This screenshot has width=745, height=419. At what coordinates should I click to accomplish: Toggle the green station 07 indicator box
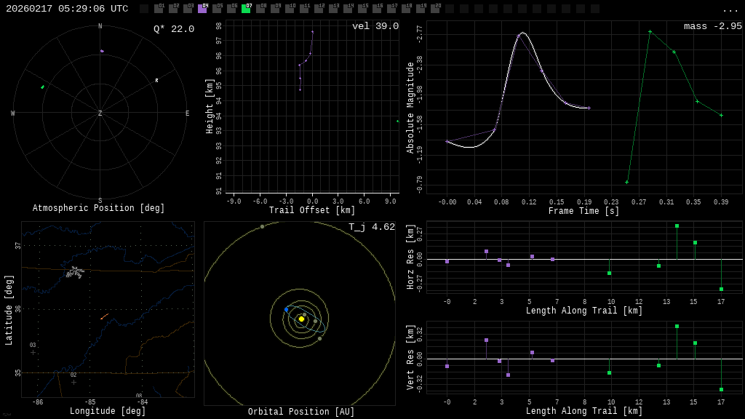click(246, 9)
